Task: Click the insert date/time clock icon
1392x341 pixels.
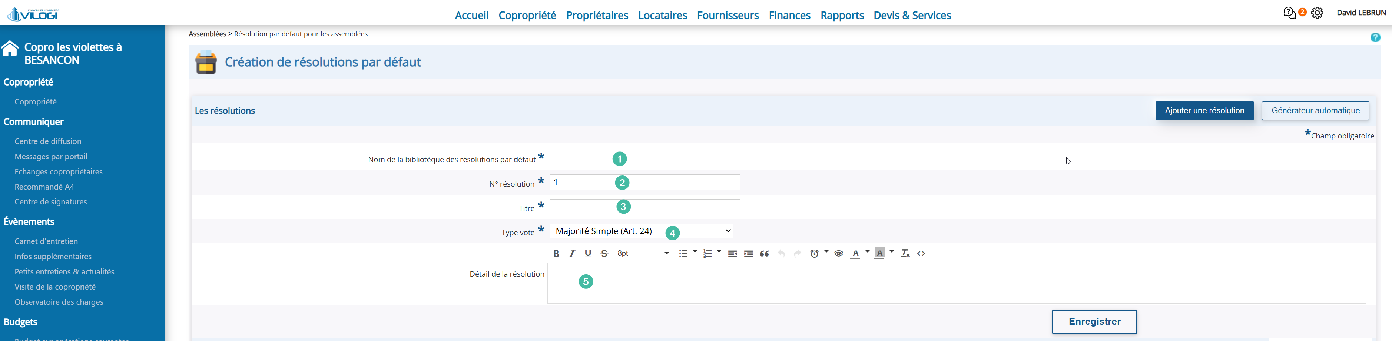Action: 814,254
